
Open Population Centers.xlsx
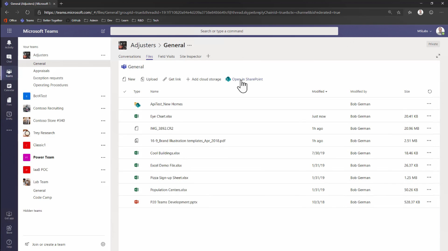tap(169, 190)
